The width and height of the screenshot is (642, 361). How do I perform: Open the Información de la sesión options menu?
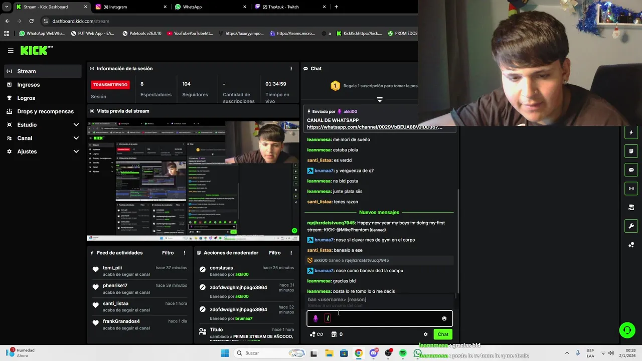click(x=291, y=69)
